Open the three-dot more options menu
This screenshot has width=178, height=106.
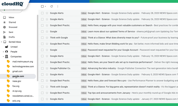click(58, 6)
